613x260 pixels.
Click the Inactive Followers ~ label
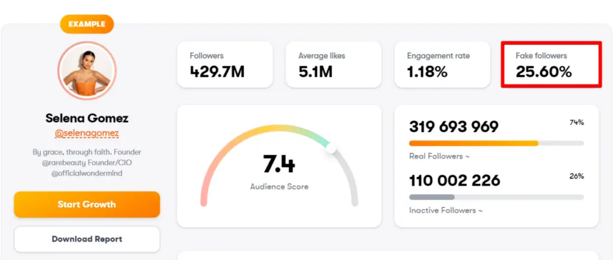pos(445,210)
